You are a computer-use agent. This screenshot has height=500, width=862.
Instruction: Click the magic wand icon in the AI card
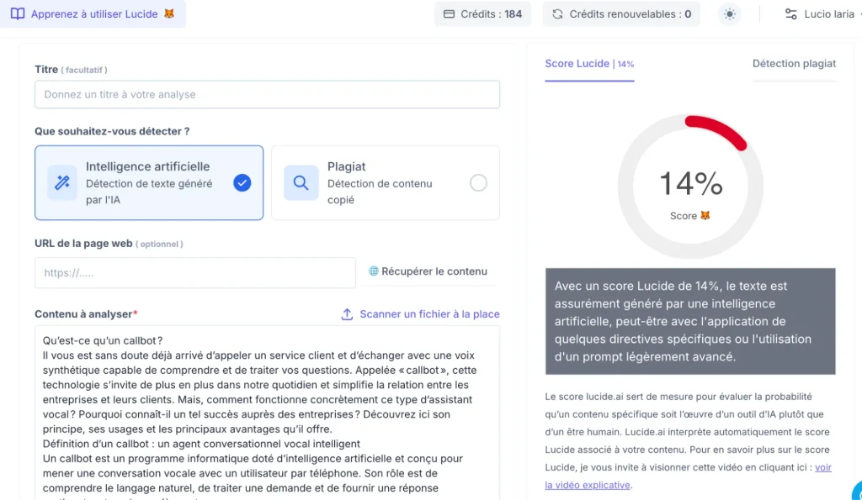click(62, 182)
